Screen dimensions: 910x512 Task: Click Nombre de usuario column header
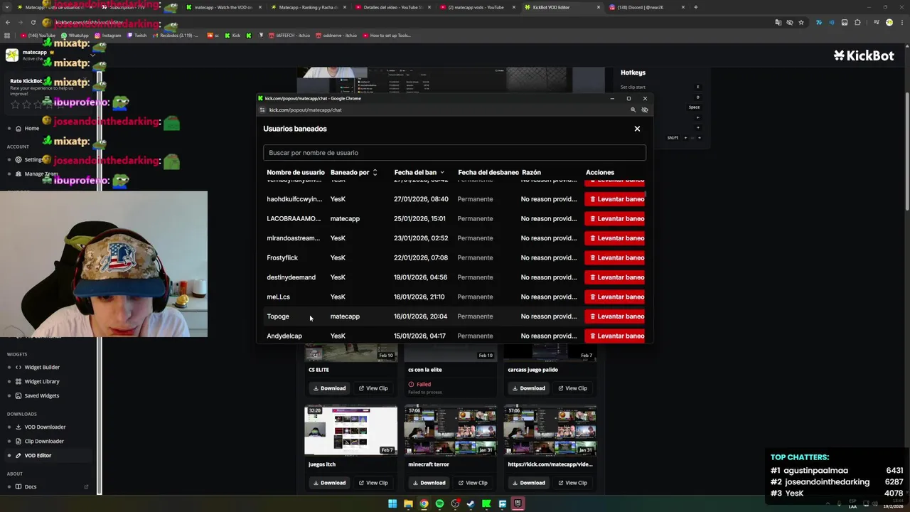[296, 172]
